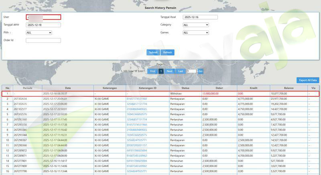Focus the User input field
This screenshot has width=321, height=175.
[x=43, y=17]
